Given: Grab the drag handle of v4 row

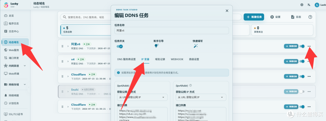Looking at the screenshot, I should tap(62, 61).
